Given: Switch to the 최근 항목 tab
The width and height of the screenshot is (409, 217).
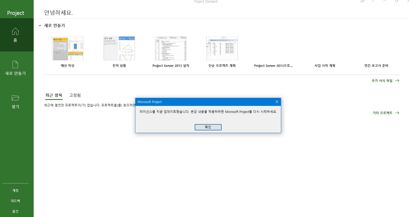Looking at the screenshot, I should pos(54,95).
